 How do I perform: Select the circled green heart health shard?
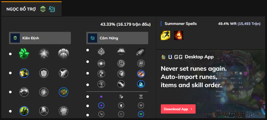point(141,114)
